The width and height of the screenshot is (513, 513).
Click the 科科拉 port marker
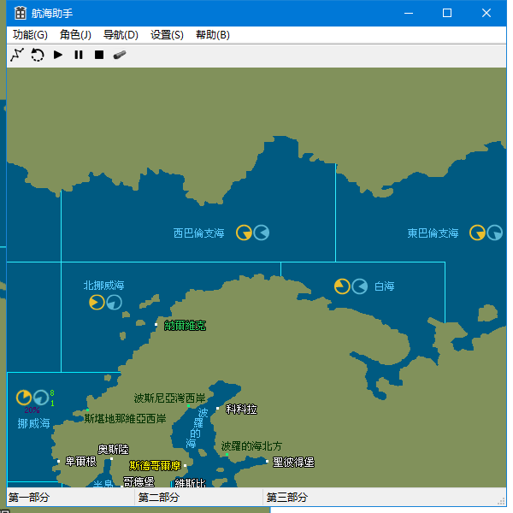pyautogui.click(x=218, y=409)
